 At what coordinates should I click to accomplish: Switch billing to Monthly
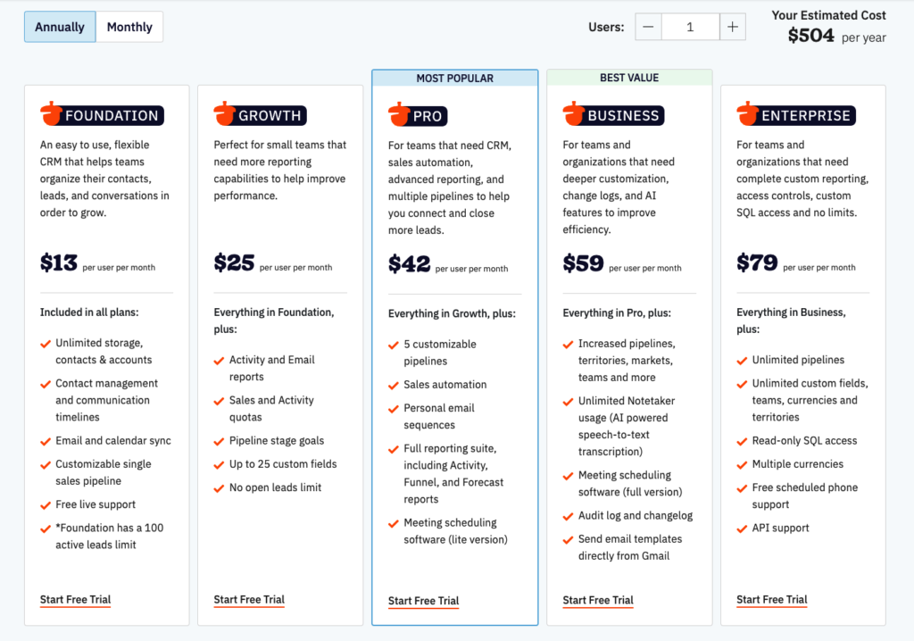click(129, 27)
